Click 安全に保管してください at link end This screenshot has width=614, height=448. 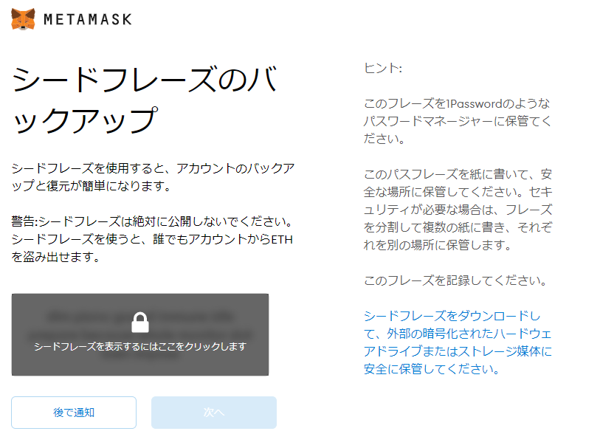click(431, 369)
